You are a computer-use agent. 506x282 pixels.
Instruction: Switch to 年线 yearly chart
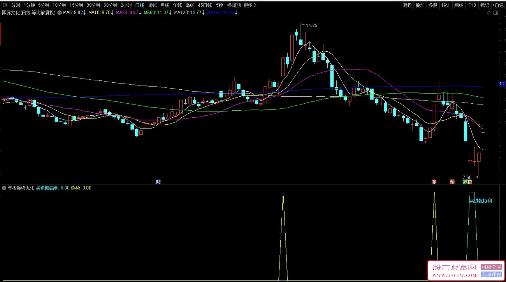point(177,5)
